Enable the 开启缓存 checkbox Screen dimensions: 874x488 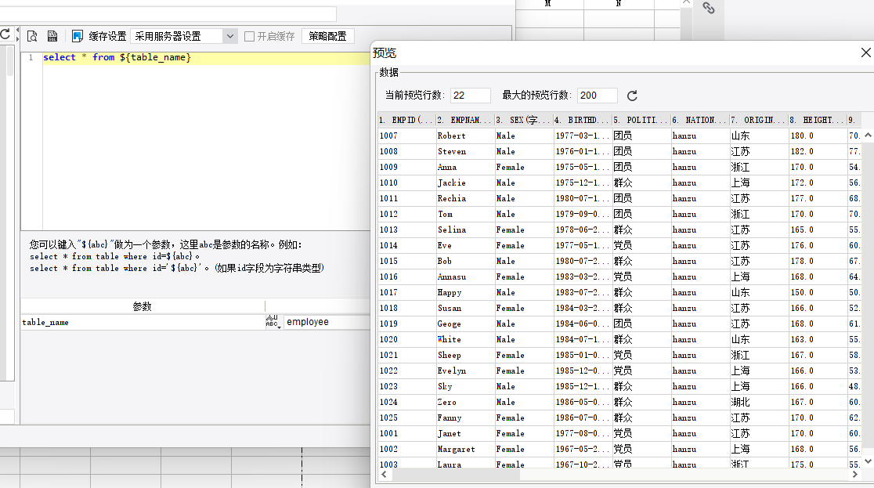[250, 36]
